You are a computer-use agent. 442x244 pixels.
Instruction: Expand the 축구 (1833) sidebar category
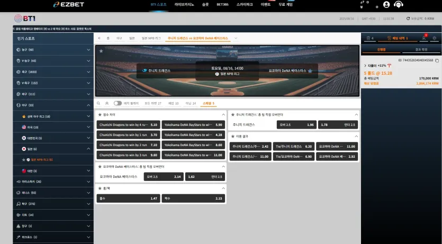coord(53,72)
